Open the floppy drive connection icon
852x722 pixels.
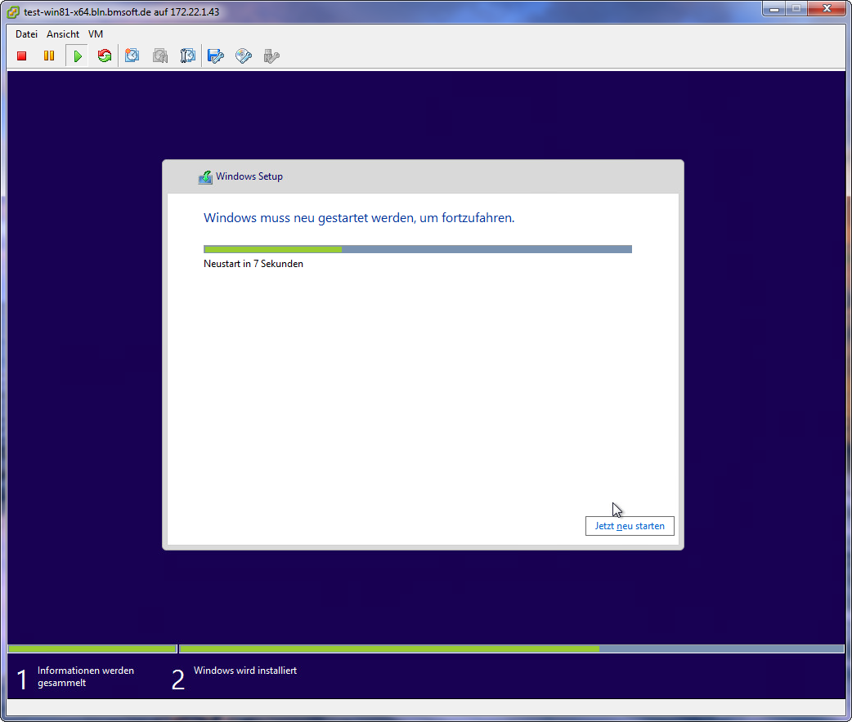coord(216,56)
